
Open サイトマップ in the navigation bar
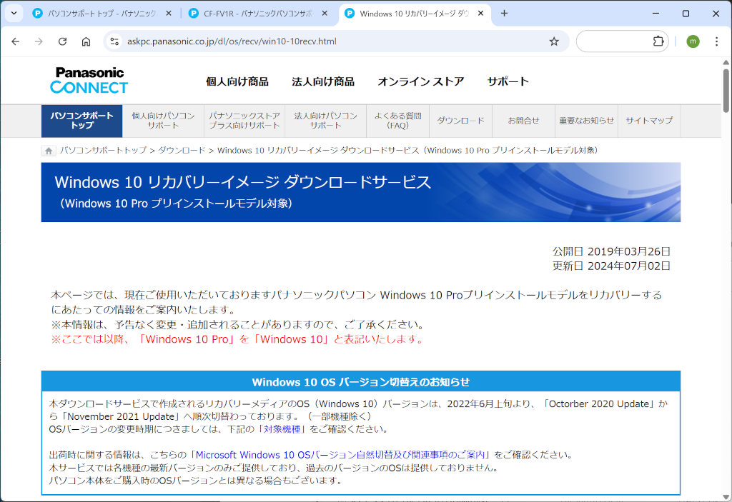coord(649,121)
